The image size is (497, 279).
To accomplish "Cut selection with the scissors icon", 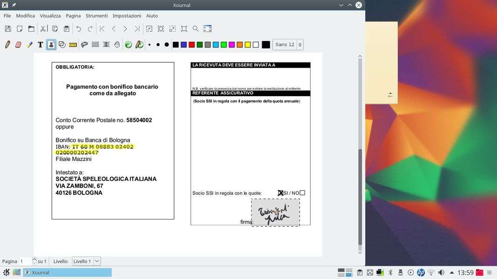I will click(x=43, y=29).
